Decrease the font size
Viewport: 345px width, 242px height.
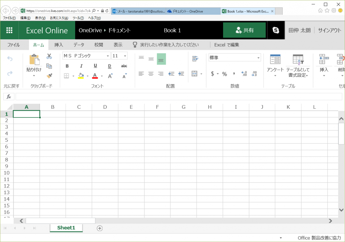(125, 76)
